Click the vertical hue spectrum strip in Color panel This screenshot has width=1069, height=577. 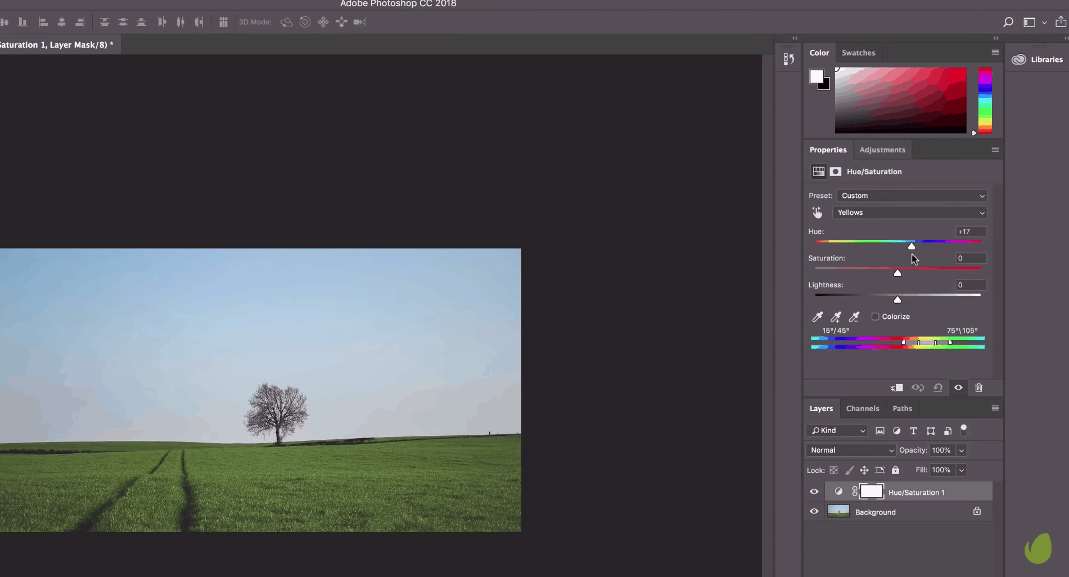(985, 100)
